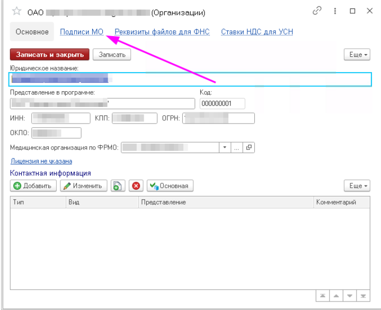The image size is (381, 310).
Task: Click the Записать button
Action: pyautogui.click(x=112, y=55)
